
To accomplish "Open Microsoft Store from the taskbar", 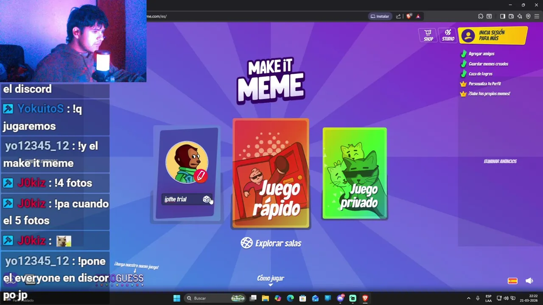I will [302, 298].
